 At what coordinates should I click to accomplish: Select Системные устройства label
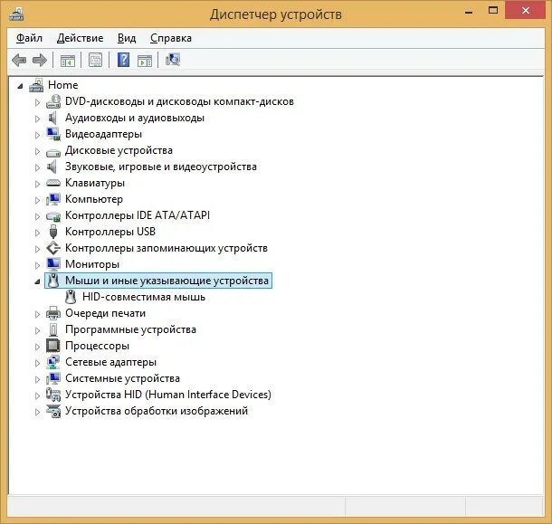click(122, 378)
